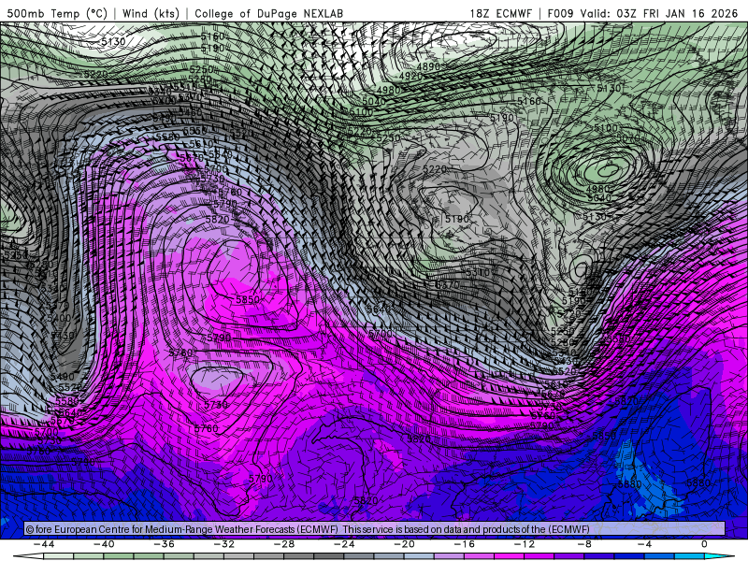Click 'College of DuPage NEXLAB' header text
The height and width of the screenshot is (561, 748).
pos(269,13)
